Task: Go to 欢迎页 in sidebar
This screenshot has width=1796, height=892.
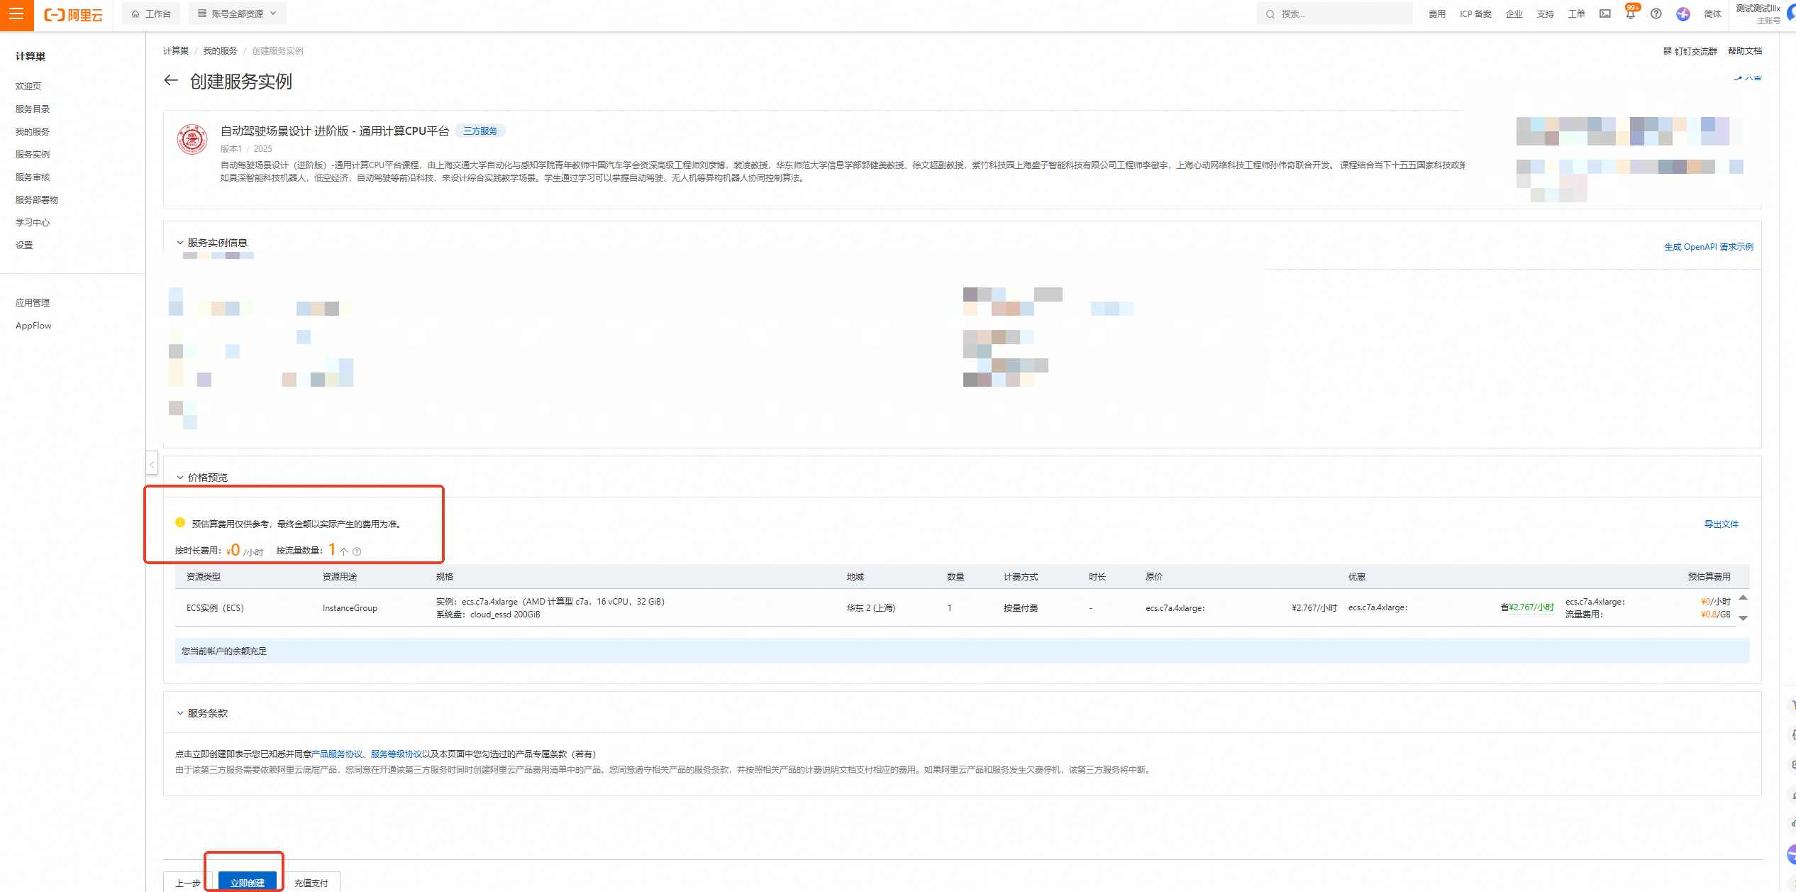Action: click(28, 86)
